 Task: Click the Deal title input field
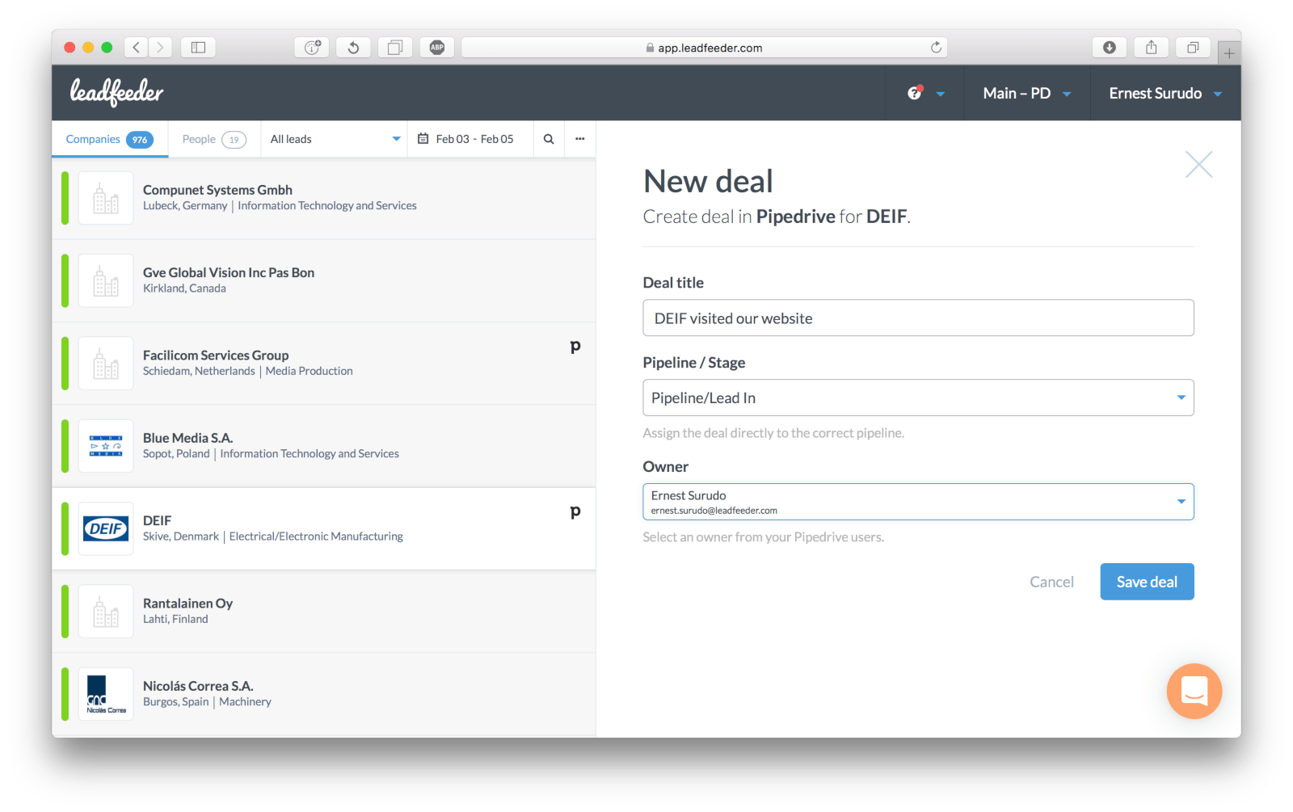pyautogui.click(x=918, y=318)
